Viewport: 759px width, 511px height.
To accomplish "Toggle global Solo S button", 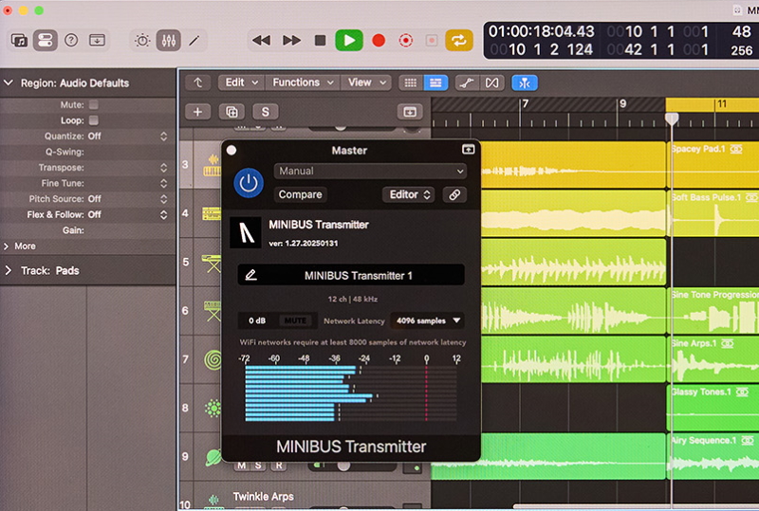I will (266, 112).
